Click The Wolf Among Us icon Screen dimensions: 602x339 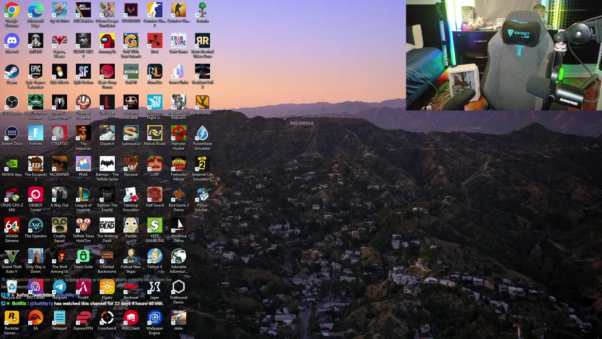[x=59, y=261]
